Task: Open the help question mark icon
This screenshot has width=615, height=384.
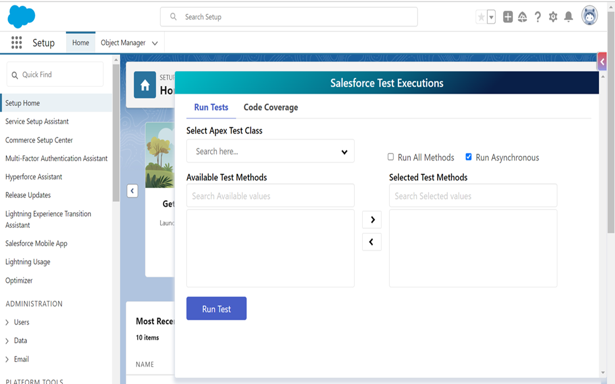Action: [538, 17]
